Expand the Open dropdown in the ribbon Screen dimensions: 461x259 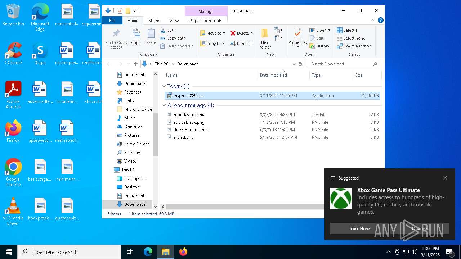(x=329, y=30)
